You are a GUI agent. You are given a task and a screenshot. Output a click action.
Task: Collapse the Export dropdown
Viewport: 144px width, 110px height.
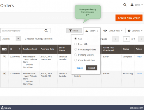coord(92,31)
